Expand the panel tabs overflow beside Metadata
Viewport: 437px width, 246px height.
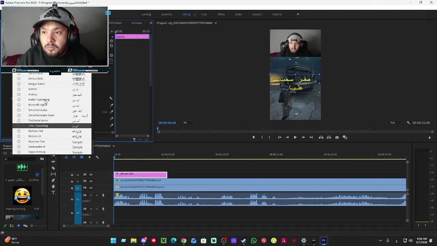click(x=151, y=23)
